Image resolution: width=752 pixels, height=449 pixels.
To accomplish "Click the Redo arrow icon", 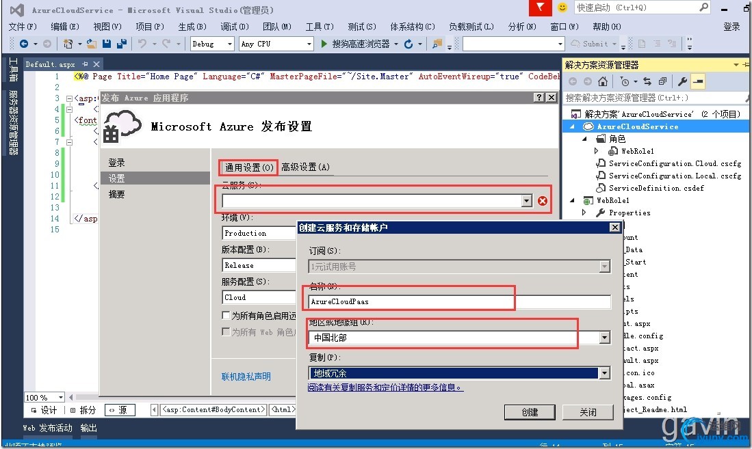I will tap(166, 44).
